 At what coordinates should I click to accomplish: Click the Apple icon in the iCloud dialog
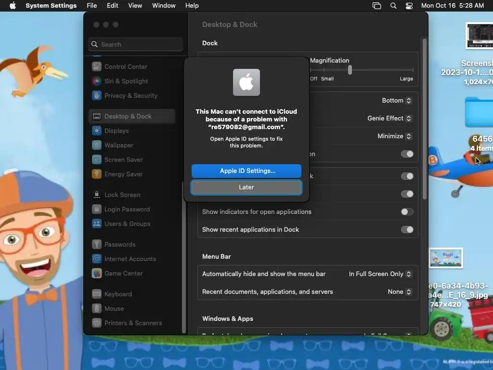click(x=246, y=82)
